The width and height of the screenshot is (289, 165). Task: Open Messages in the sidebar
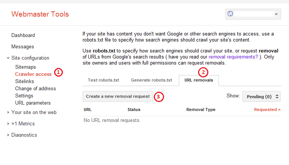23,47
